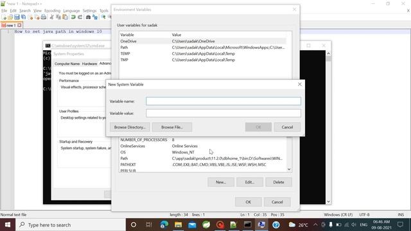This screenshot has height=231, width=411.
Task: Cancel the New System Variable dialog
Action: (x=287, y=127)
